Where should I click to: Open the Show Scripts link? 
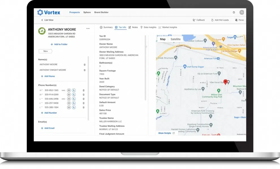(166, 133)
